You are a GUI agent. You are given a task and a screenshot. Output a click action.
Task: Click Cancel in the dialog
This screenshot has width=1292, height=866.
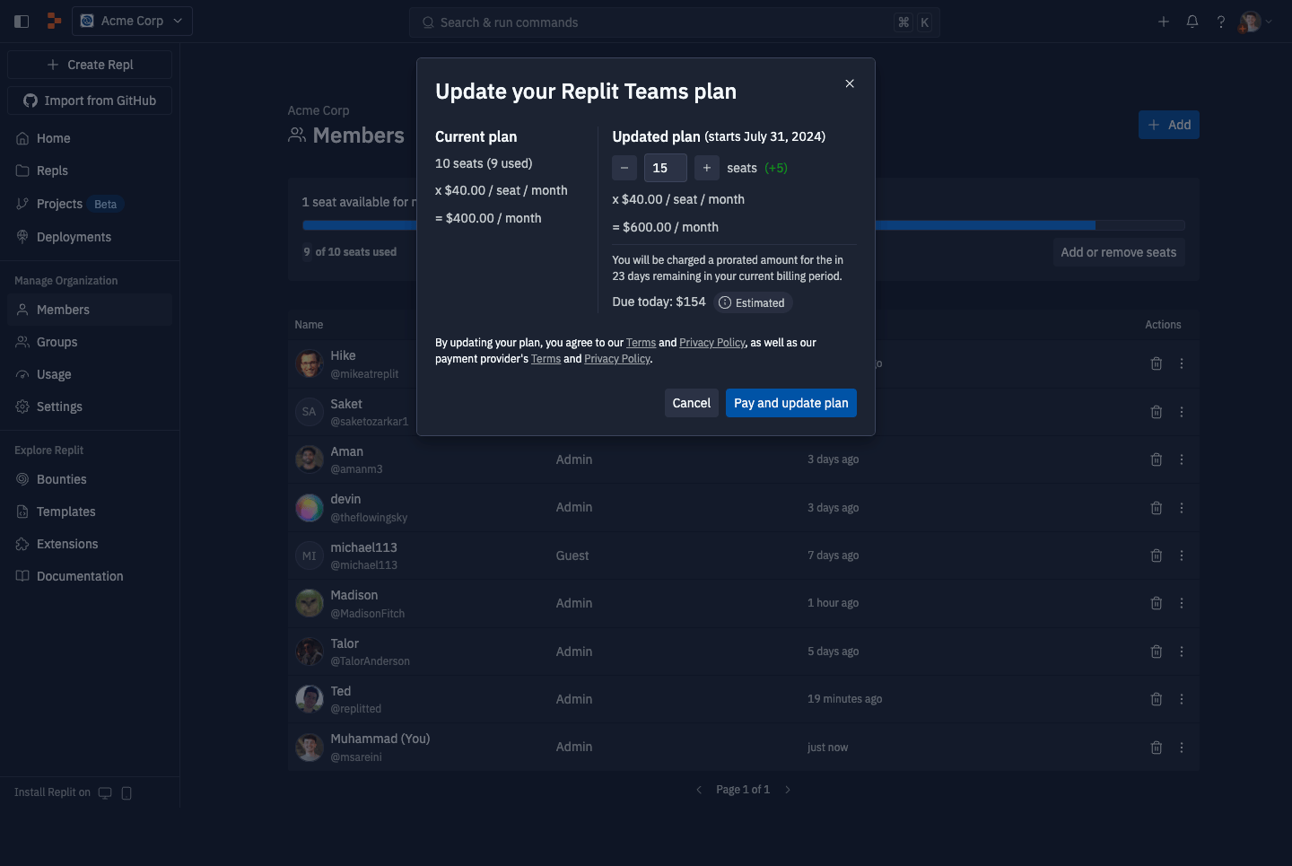click(x=692, y=403)
